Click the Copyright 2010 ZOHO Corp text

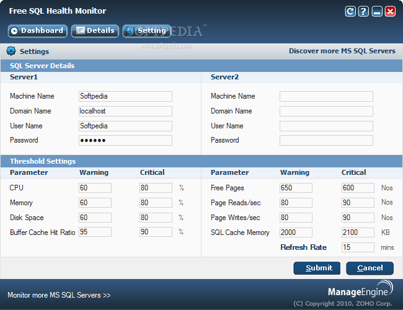tap(343, 304)
